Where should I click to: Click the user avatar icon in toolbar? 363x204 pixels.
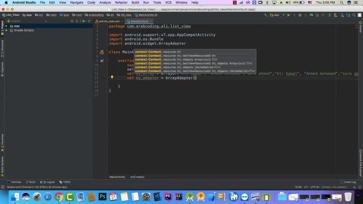[360, 15]
